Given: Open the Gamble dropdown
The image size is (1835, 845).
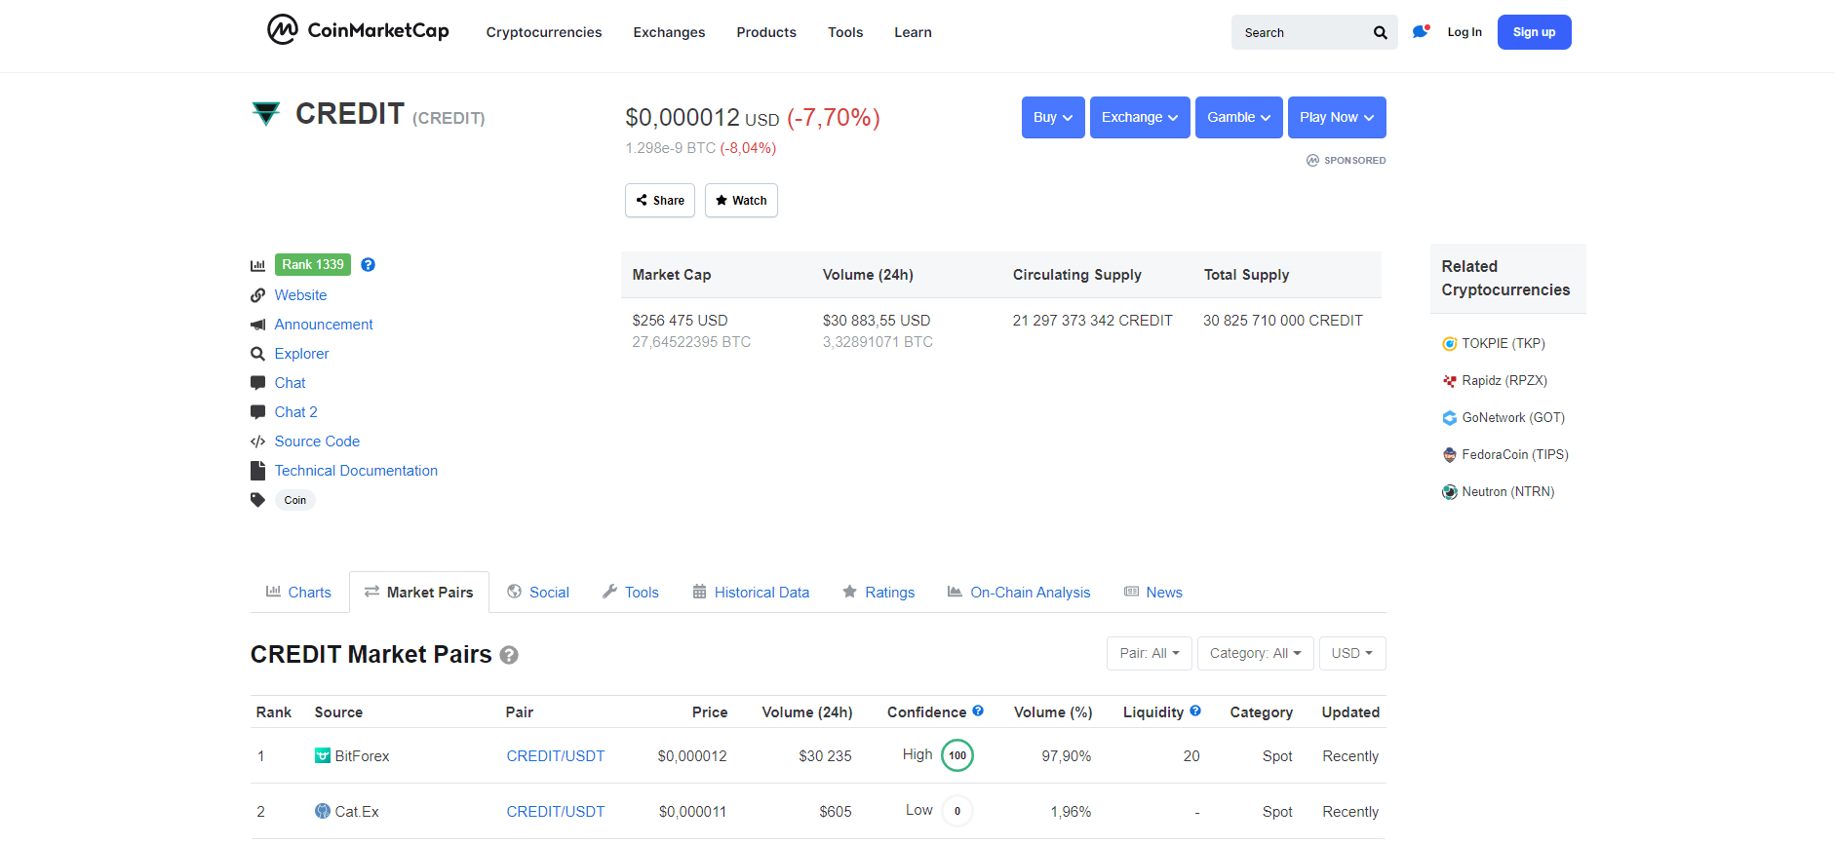Looking at the screenshot, I should click(1239, 117).
